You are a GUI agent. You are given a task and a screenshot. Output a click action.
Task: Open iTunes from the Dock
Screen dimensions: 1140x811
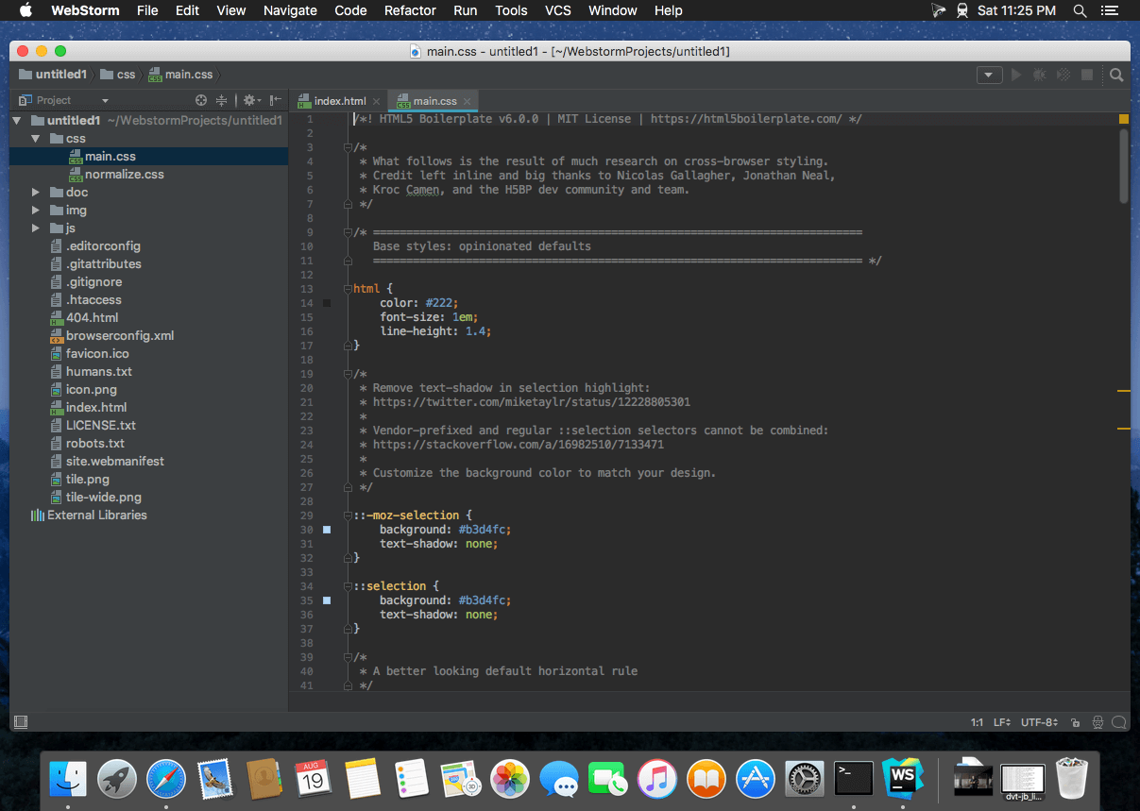tap(657, 778)
